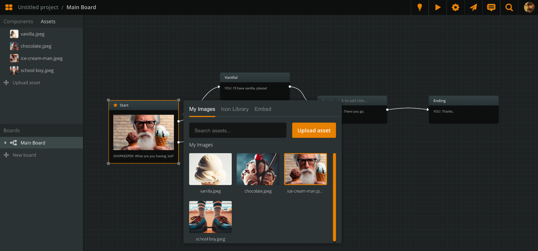Select the school boy.jpeg image thumbnail
The image size is (538, 251).
tap(210, 217)
